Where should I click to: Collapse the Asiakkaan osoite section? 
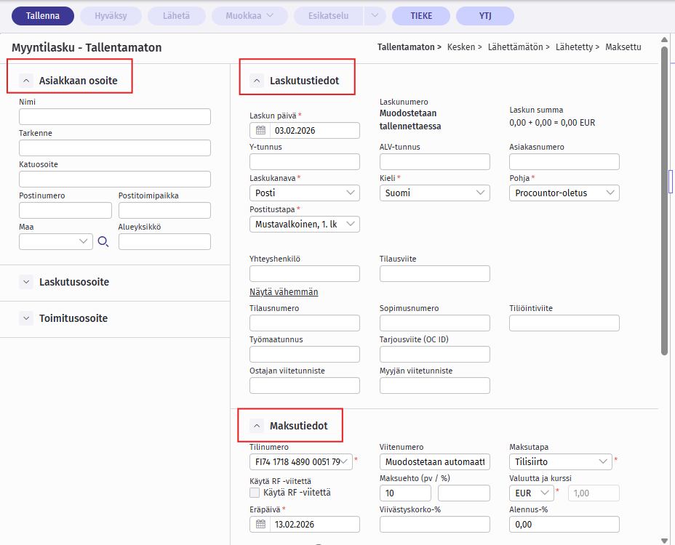tap(26, 81)
